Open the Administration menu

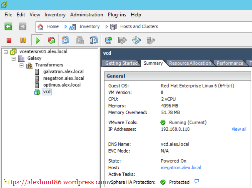click(87, 15)
